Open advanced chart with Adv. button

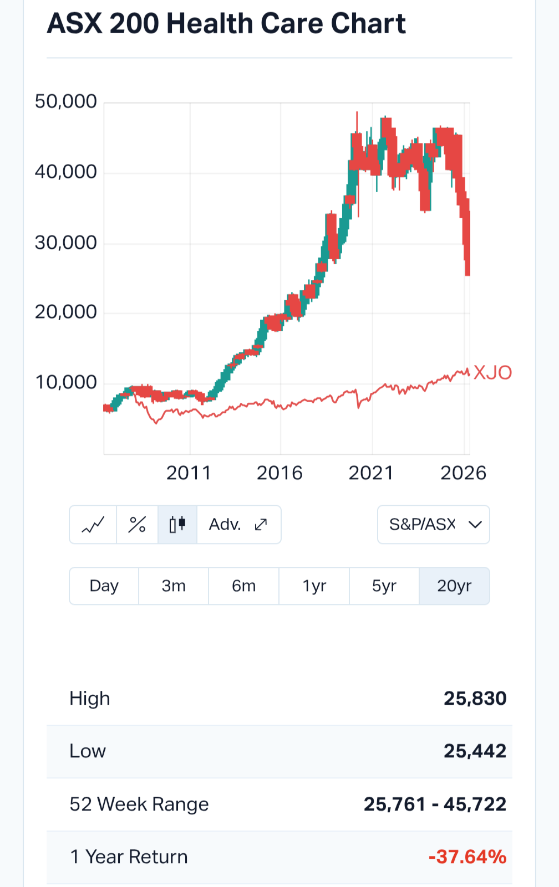tap(238, 524)
